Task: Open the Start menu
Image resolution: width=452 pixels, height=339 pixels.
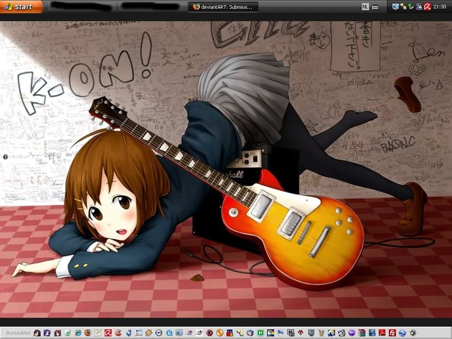Action: coord(21,6)
